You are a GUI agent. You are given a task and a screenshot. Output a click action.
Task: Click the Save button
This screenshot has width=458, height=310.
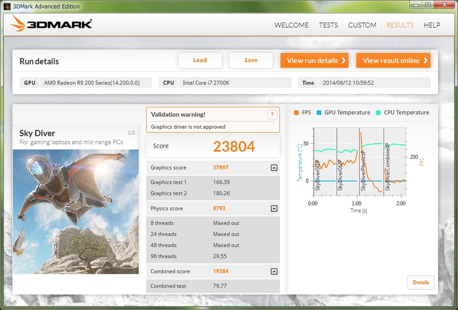pyautogui.click(x=251, y=60)
